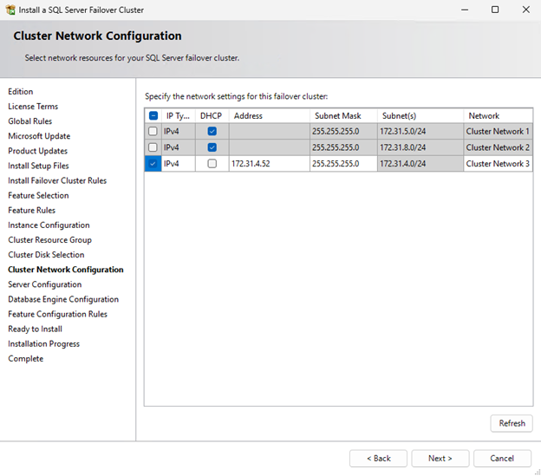Check the row checkbox for Cluster Network 2
Image resolution: width=541 pixels, height=476 pixels.
153,147
